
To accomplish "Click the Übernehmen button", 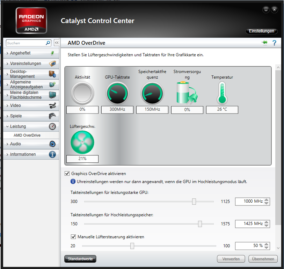I will pos(263,259).
